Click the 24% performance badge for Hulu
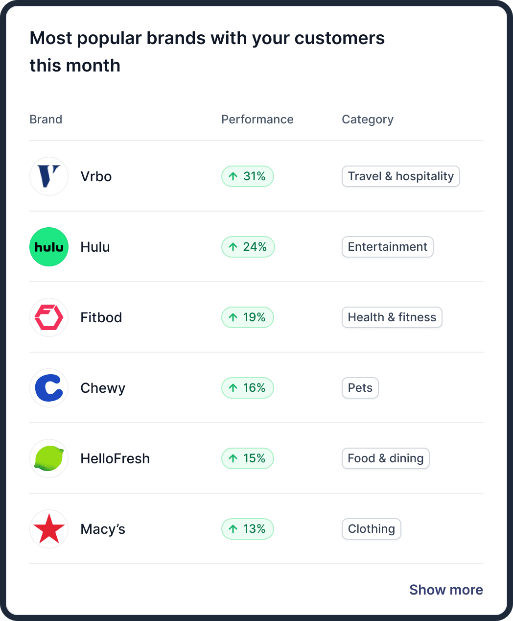 (248, 247)
